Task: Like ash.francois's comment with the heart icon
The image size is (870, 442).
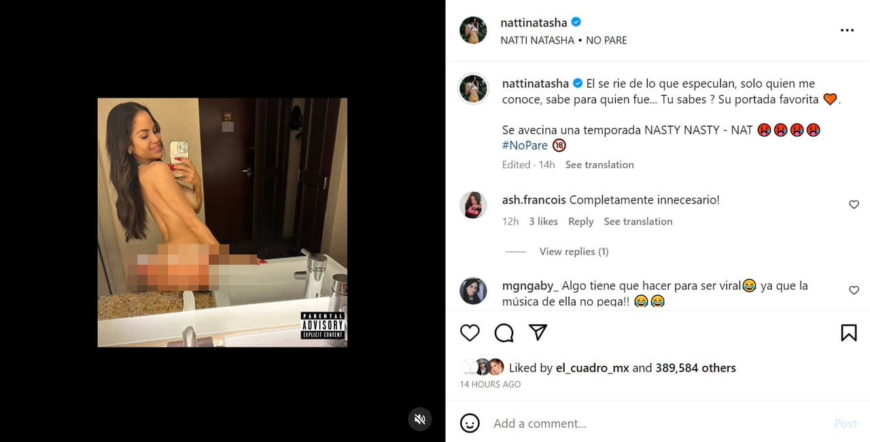Action: tap(854, 205)
